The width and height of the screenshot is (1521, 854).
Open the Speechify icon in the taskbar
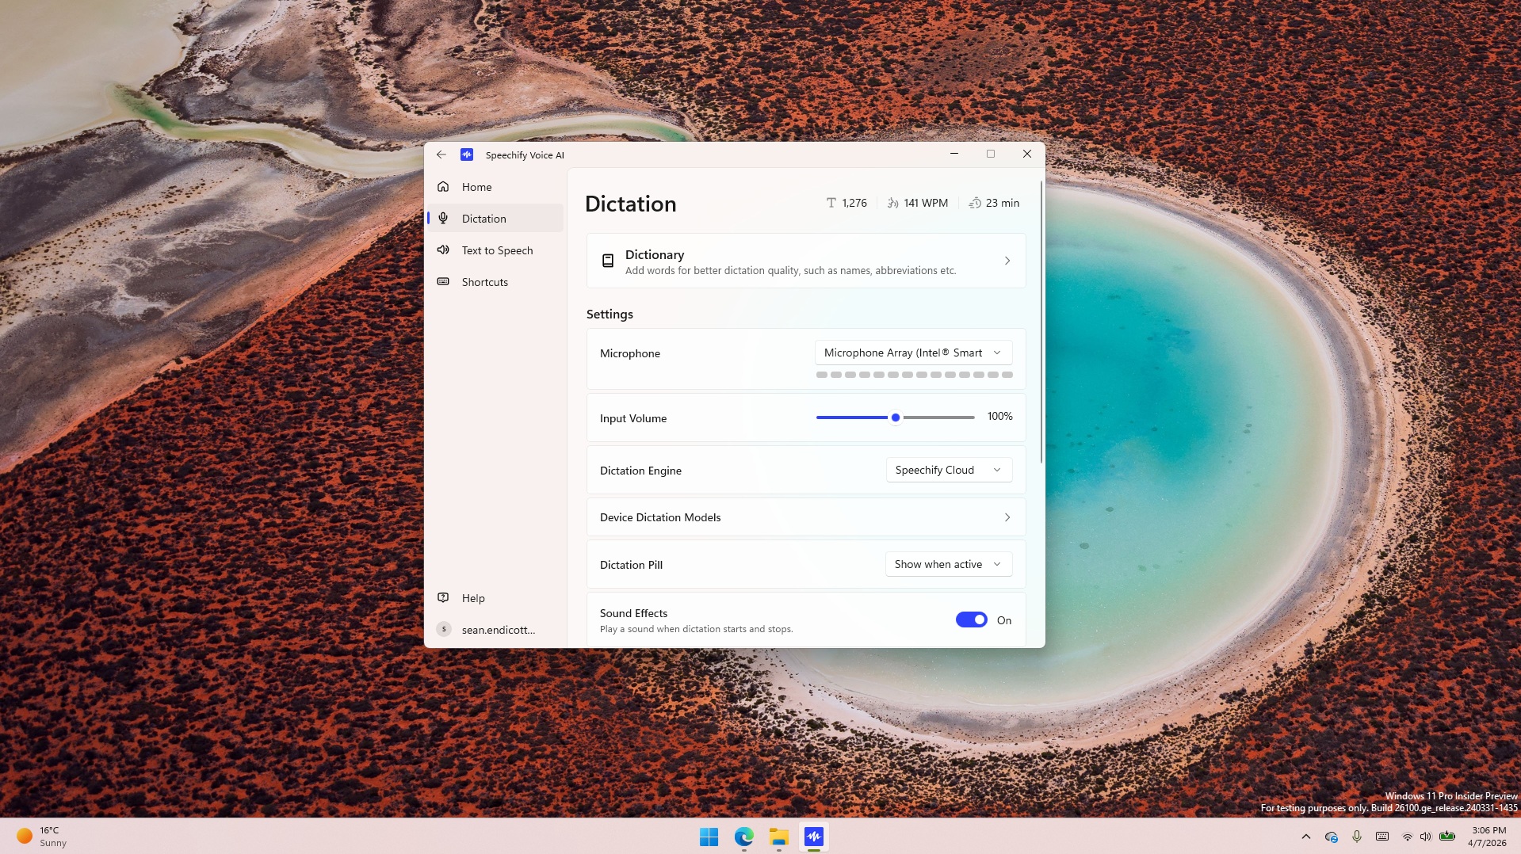tap(814, 837)
